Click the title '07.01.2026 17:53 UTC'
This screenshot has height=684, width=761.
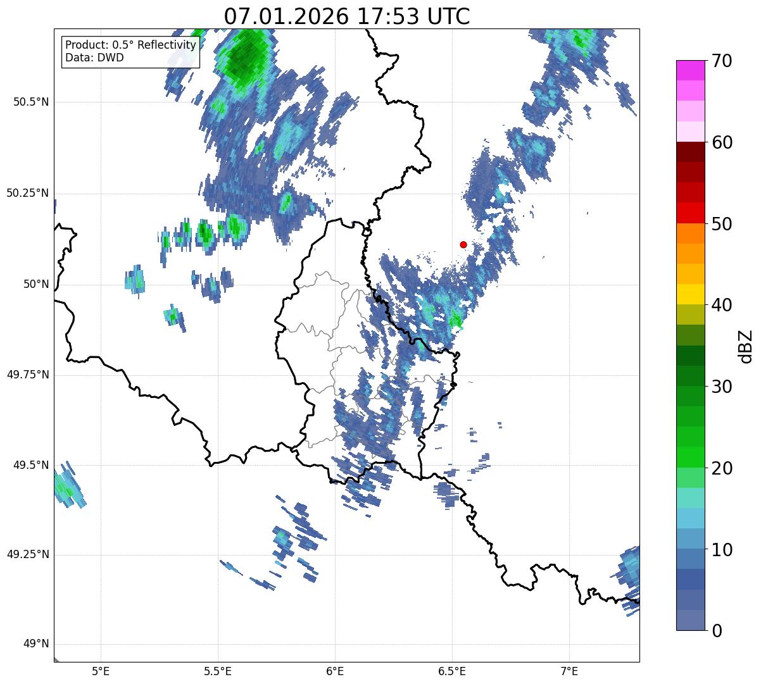[347, 16]
